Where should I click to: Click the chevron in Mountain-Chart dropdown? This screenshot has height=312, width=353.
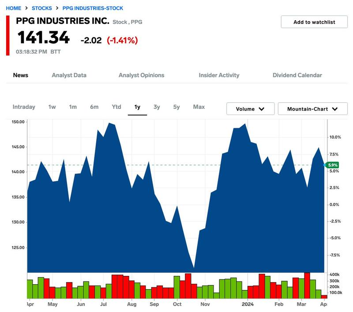pyautogui.click(x=335, y=109)
